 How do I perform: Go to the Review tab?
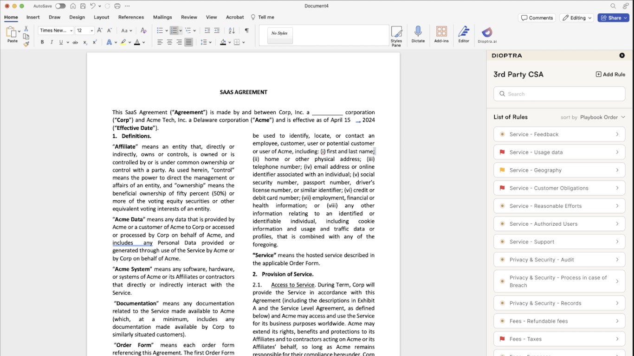[x=189, y=17]
